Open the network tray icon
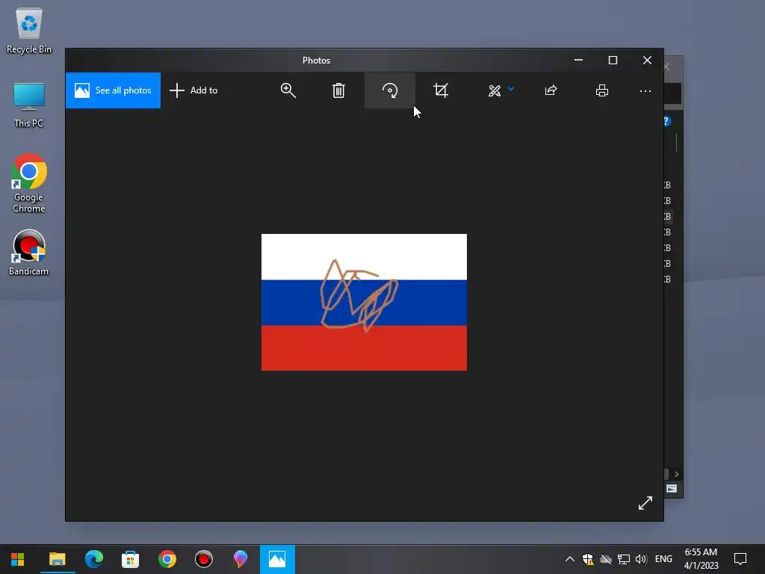This screenshot has width=765, height=574. [624, 559]
